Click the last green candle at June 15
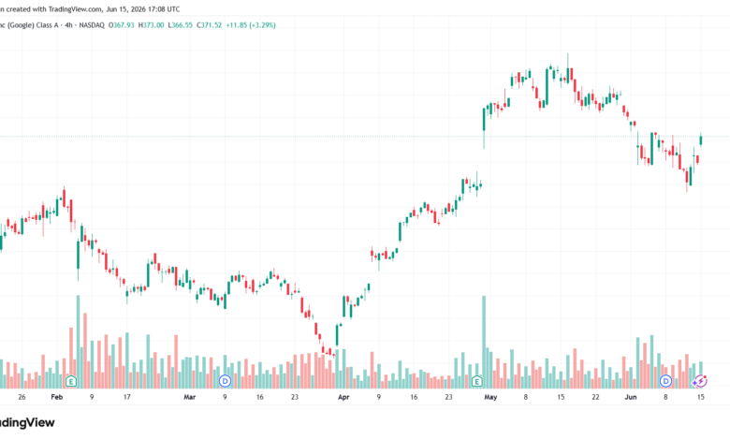Viewport: 730px width, 440px height. click(701, 140)
